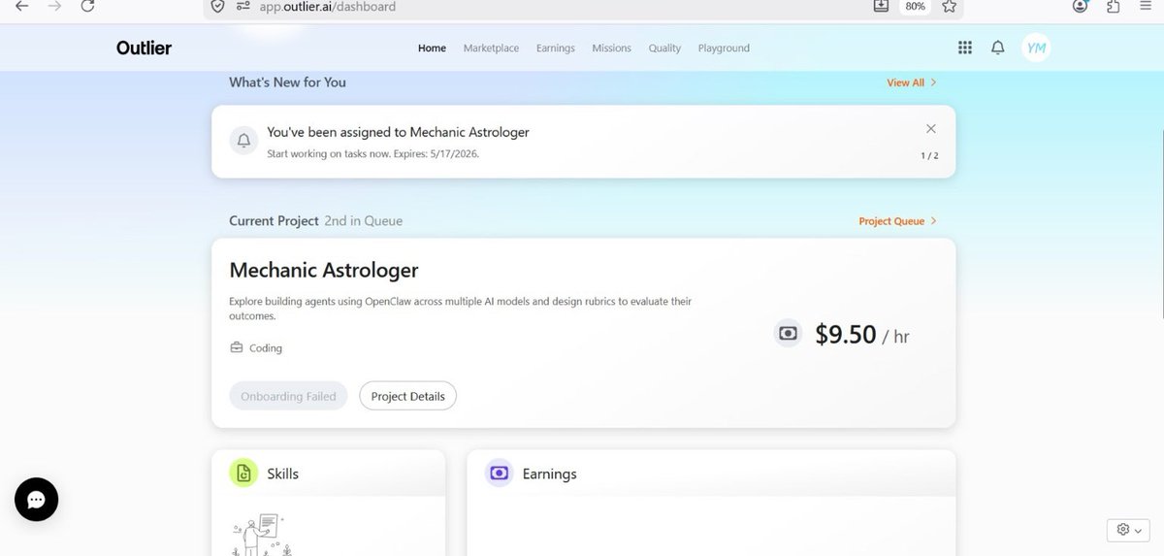Click the purple Earnings card icon
Viewport: 1164px width, 556px height.
coord(500,473)
